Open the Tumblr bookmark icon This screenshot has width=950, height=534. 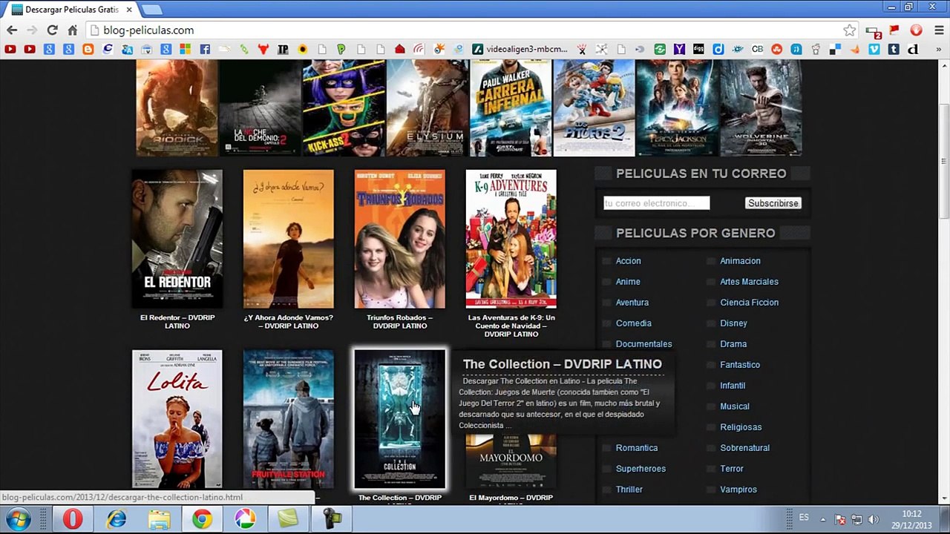click(894, 49)
